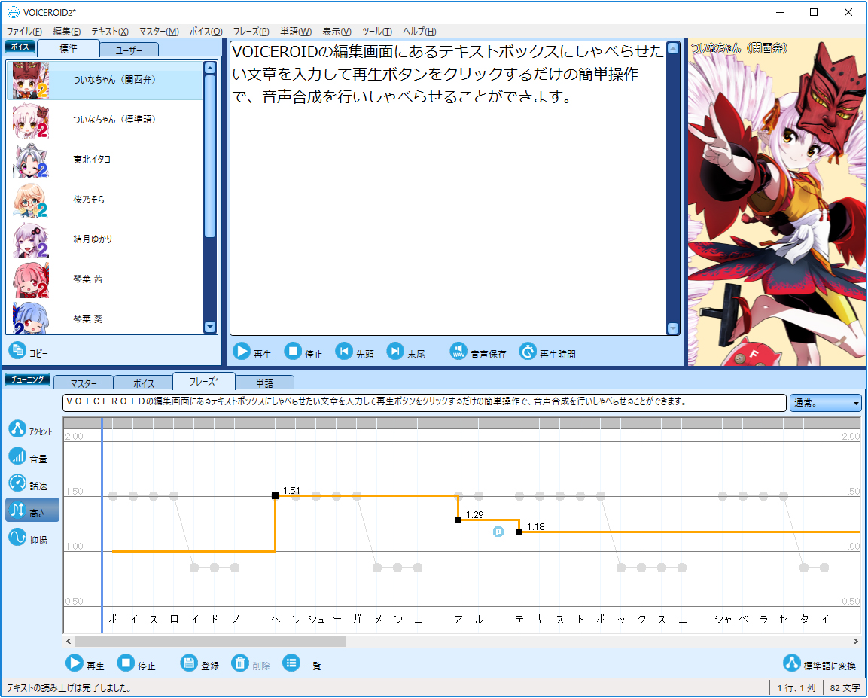The width and height of the screenshot is (868, 698).
Task: Click the graph horizontal scrollbar left arrow
Action: (69, 641)
